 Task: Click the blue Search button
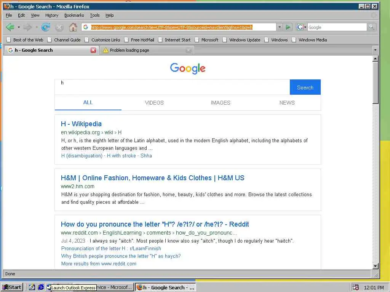(305, 87)
